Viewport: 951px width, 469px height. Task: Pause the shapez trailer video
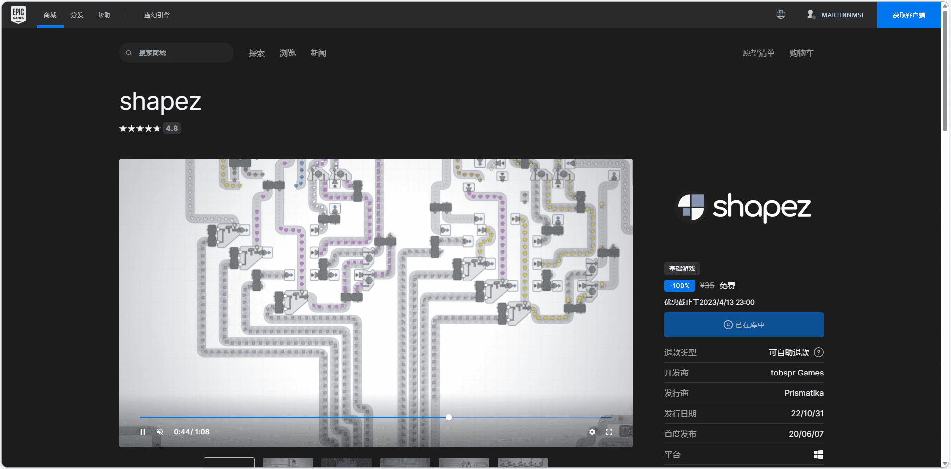(143, 432)
